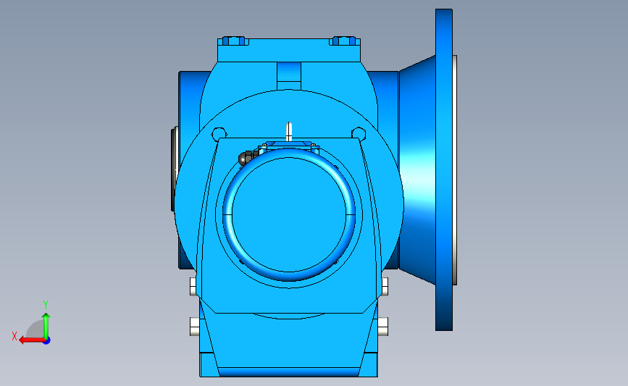
Task: Select the conical motor adapter housing
Action: pos(416,170)
